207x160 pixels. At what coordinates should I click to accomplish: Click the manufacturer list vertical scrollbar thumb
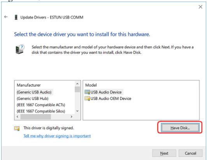(77, 89)
